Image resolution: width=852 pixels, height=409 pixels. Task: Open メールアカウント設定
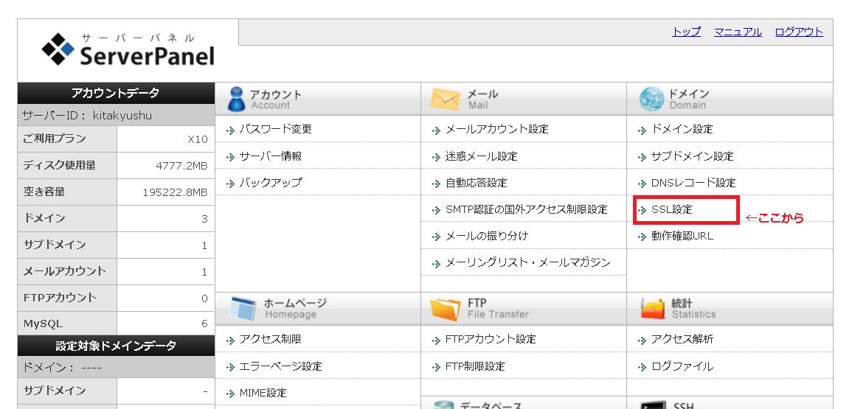[x=496, y=129]
